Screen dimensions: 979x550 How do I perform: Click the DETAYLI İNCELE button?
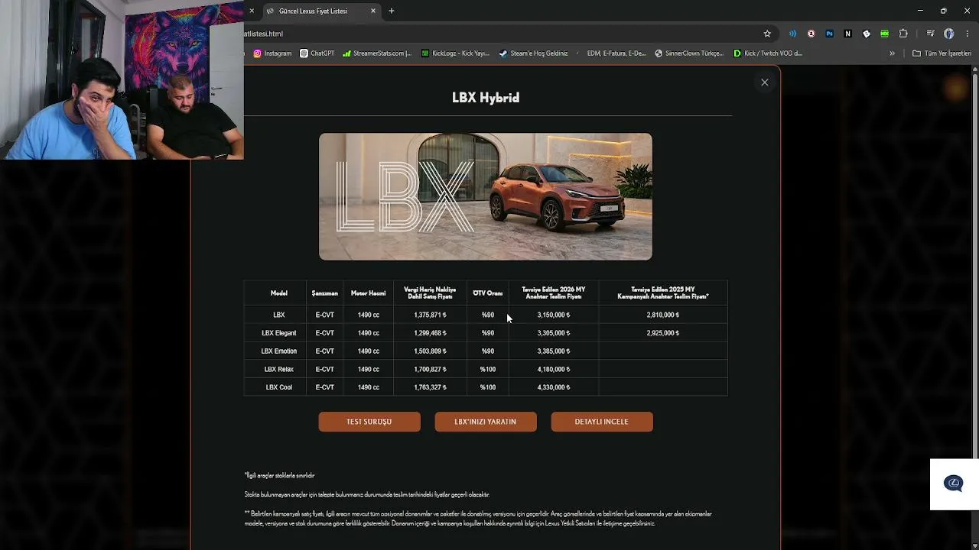click(x=602, y=422)
